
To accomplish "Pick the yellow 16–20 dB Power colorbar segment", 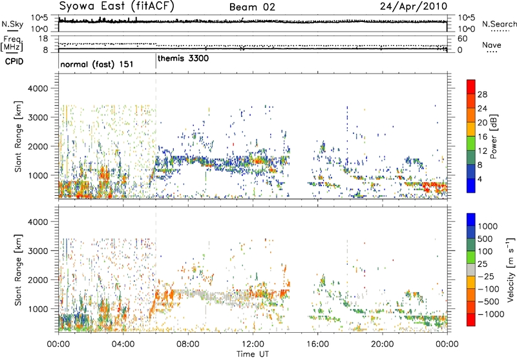I will tap(471, 129).
